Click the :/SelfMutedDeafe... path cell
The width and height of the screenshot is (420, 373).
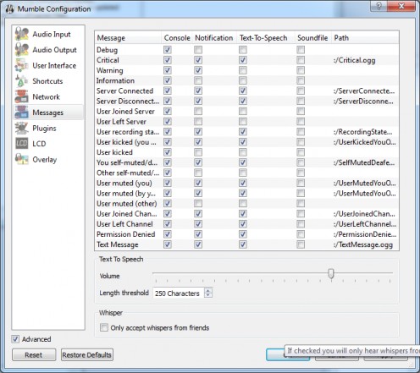click(364, 162)
